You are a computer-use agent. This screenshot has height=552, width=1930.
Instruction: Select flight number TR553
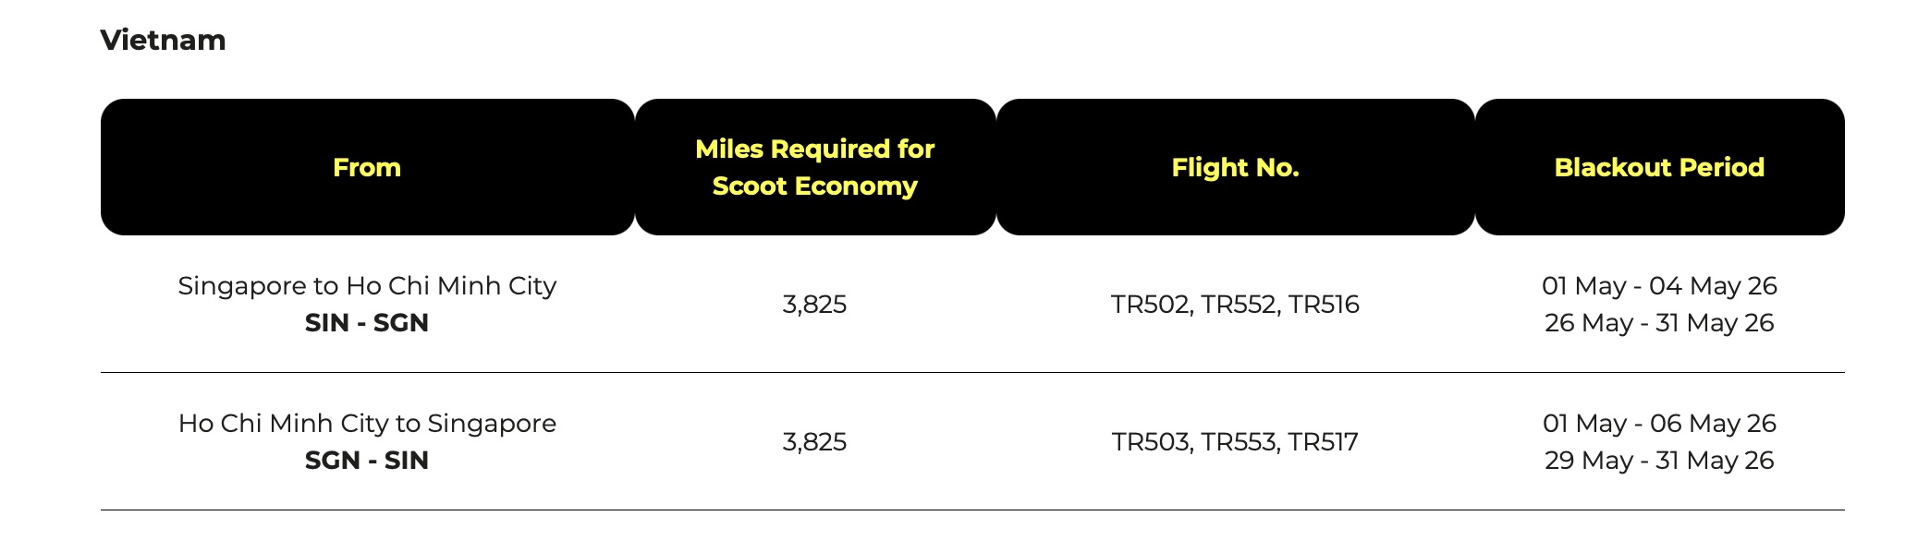click(x=1240, y=442)
